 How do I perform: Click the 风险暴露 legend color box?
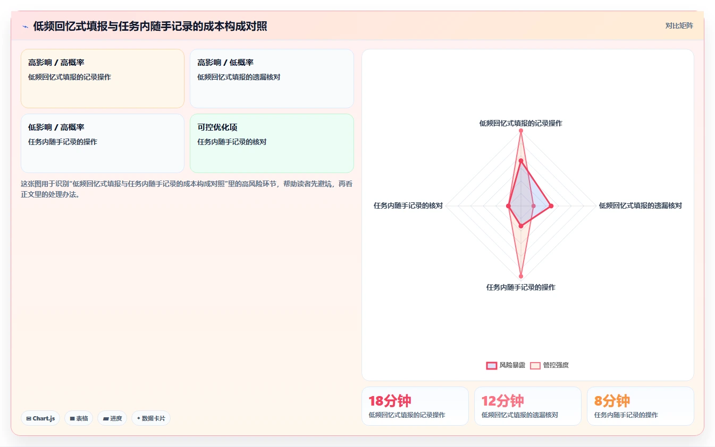coord(492,365)
